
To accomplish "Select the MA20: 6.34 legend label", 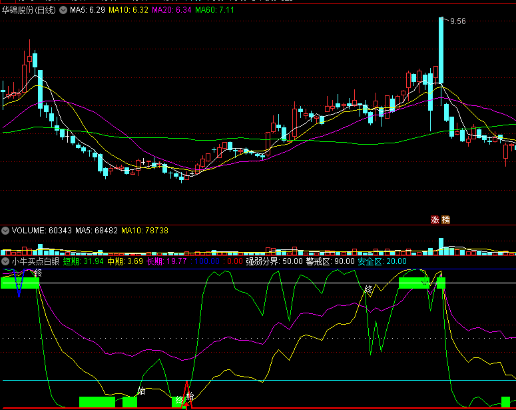I will [x=172, y=10].
